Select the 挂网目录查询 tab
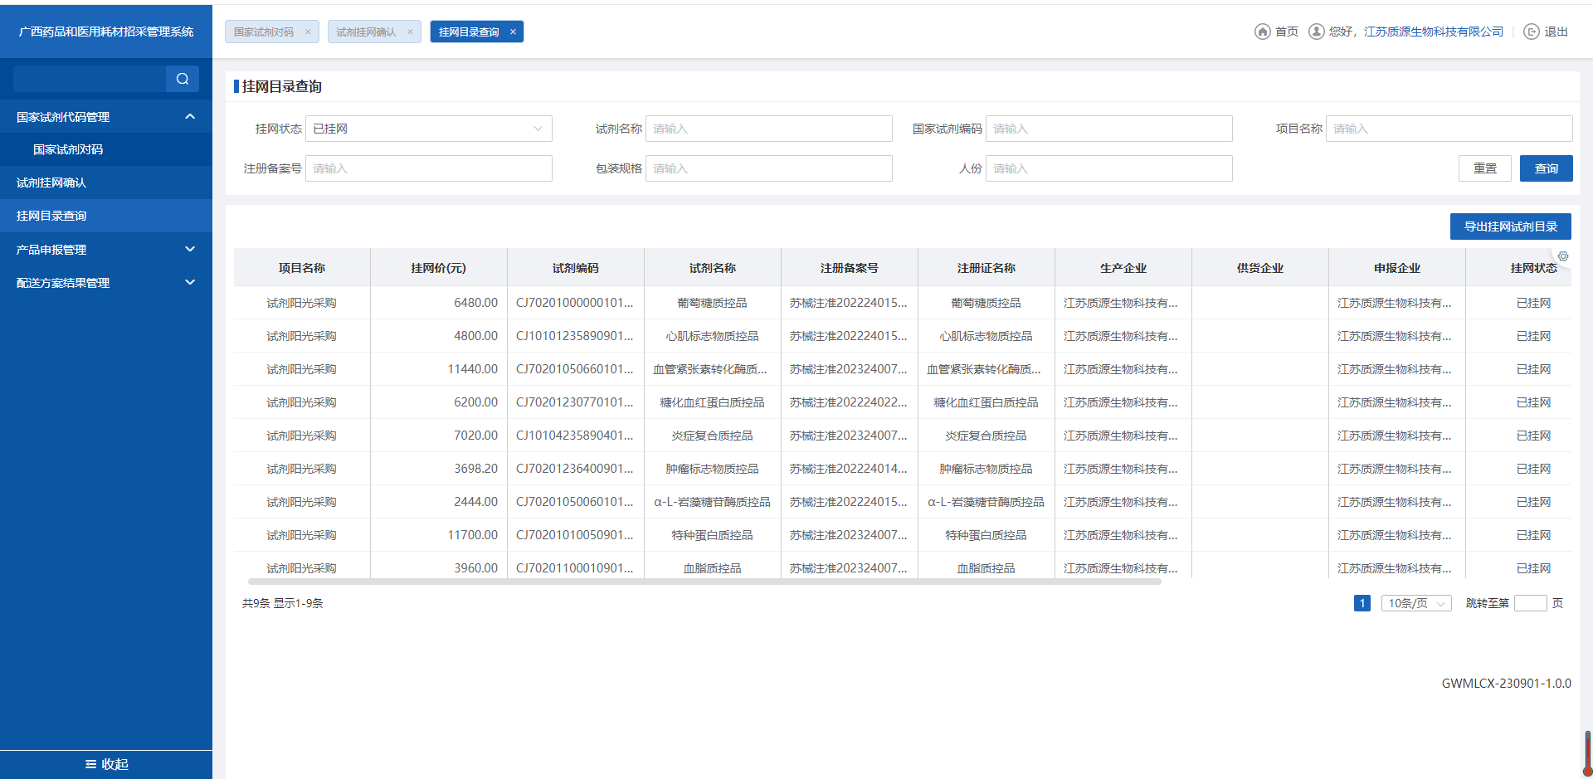This screenshot has height=779, width=1593. pyautogui.click(x=469, y=32)
